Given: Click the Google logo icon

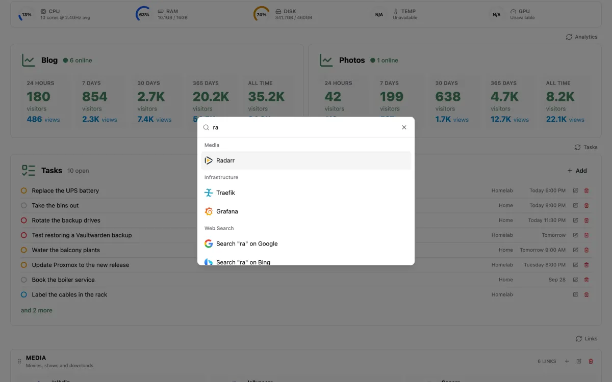Looking at the screenshot, I should point(209,244).
